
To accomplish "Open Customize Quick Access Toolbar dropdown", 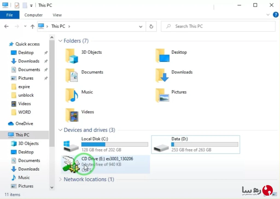I will point(31,6).
